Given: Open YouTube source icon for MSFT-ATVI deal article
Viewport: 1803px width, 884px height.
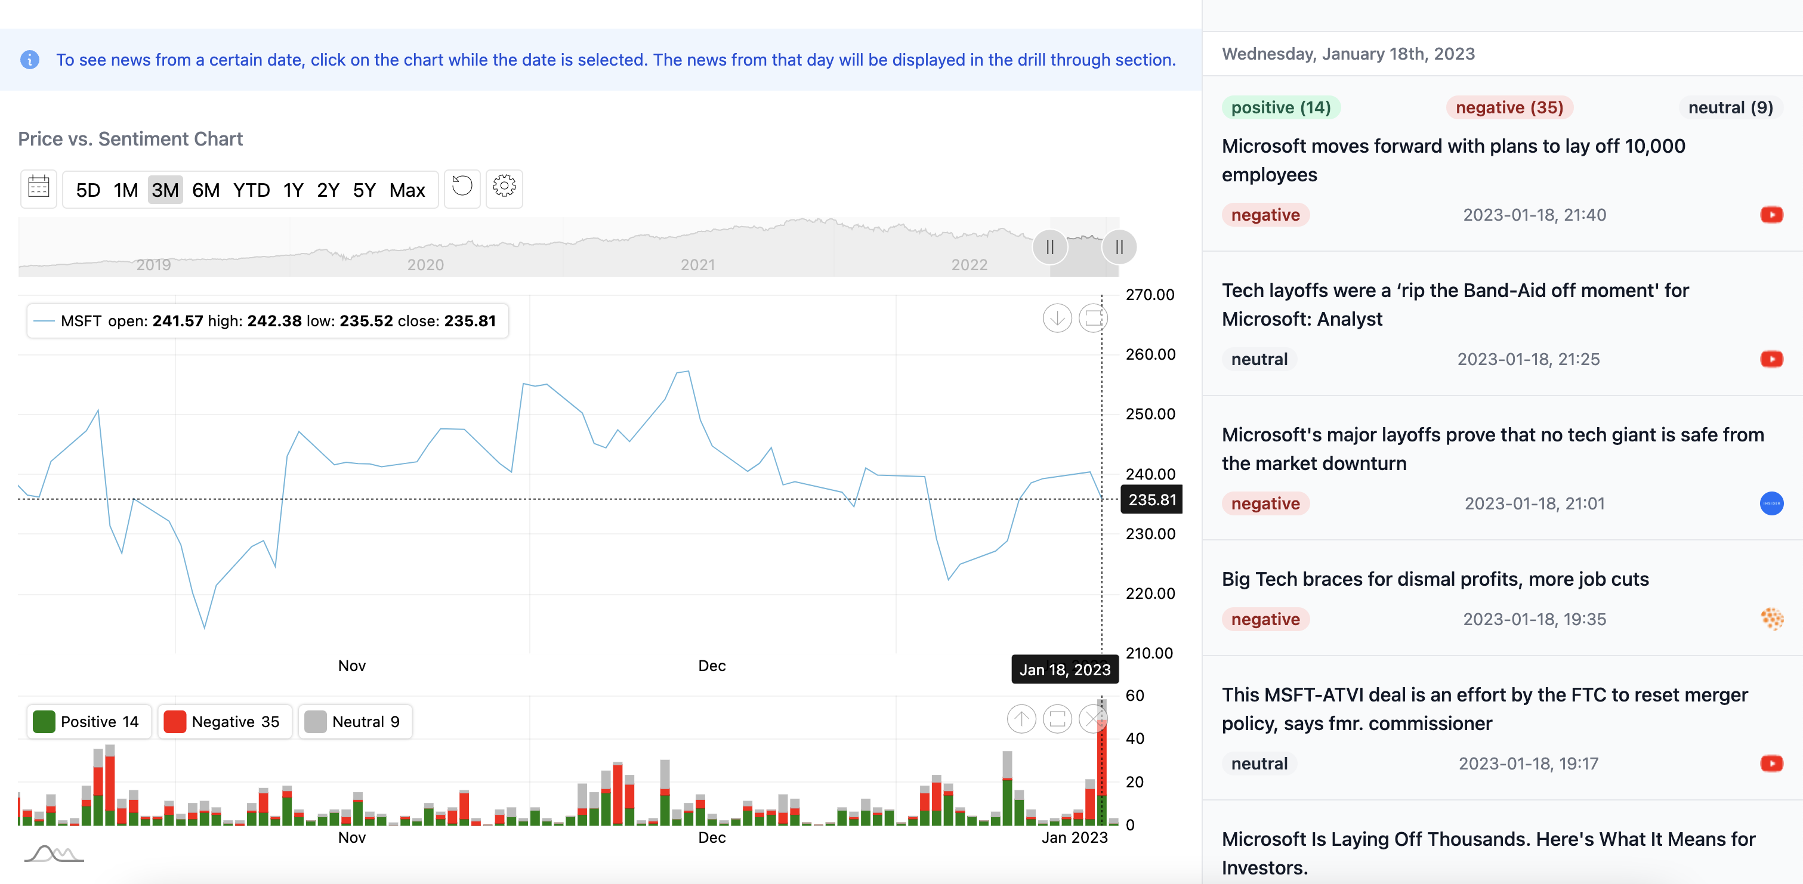Looking at the screenshot, I should pyautogui.click(x=1771, y=763).
